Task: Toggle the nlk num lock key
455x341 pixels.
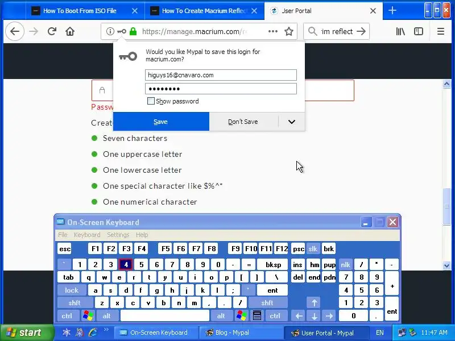Action: tap(346, 264)
